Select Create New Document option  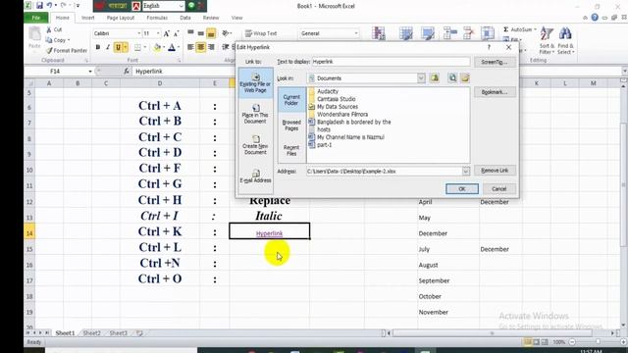click(x=255, y=145)
